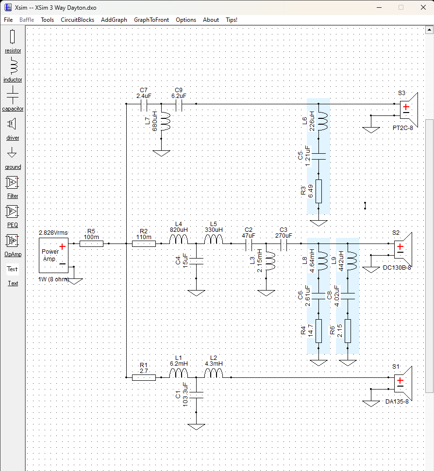Click the ground symbol under C1

coord(196,426)
